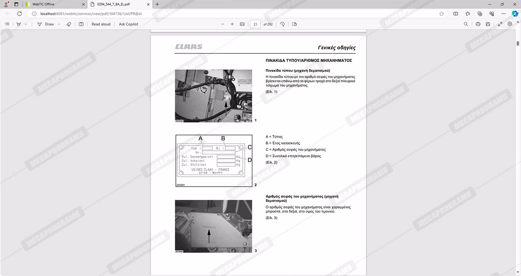
Task: Open the page view options
Action: (x=294, y=24)
